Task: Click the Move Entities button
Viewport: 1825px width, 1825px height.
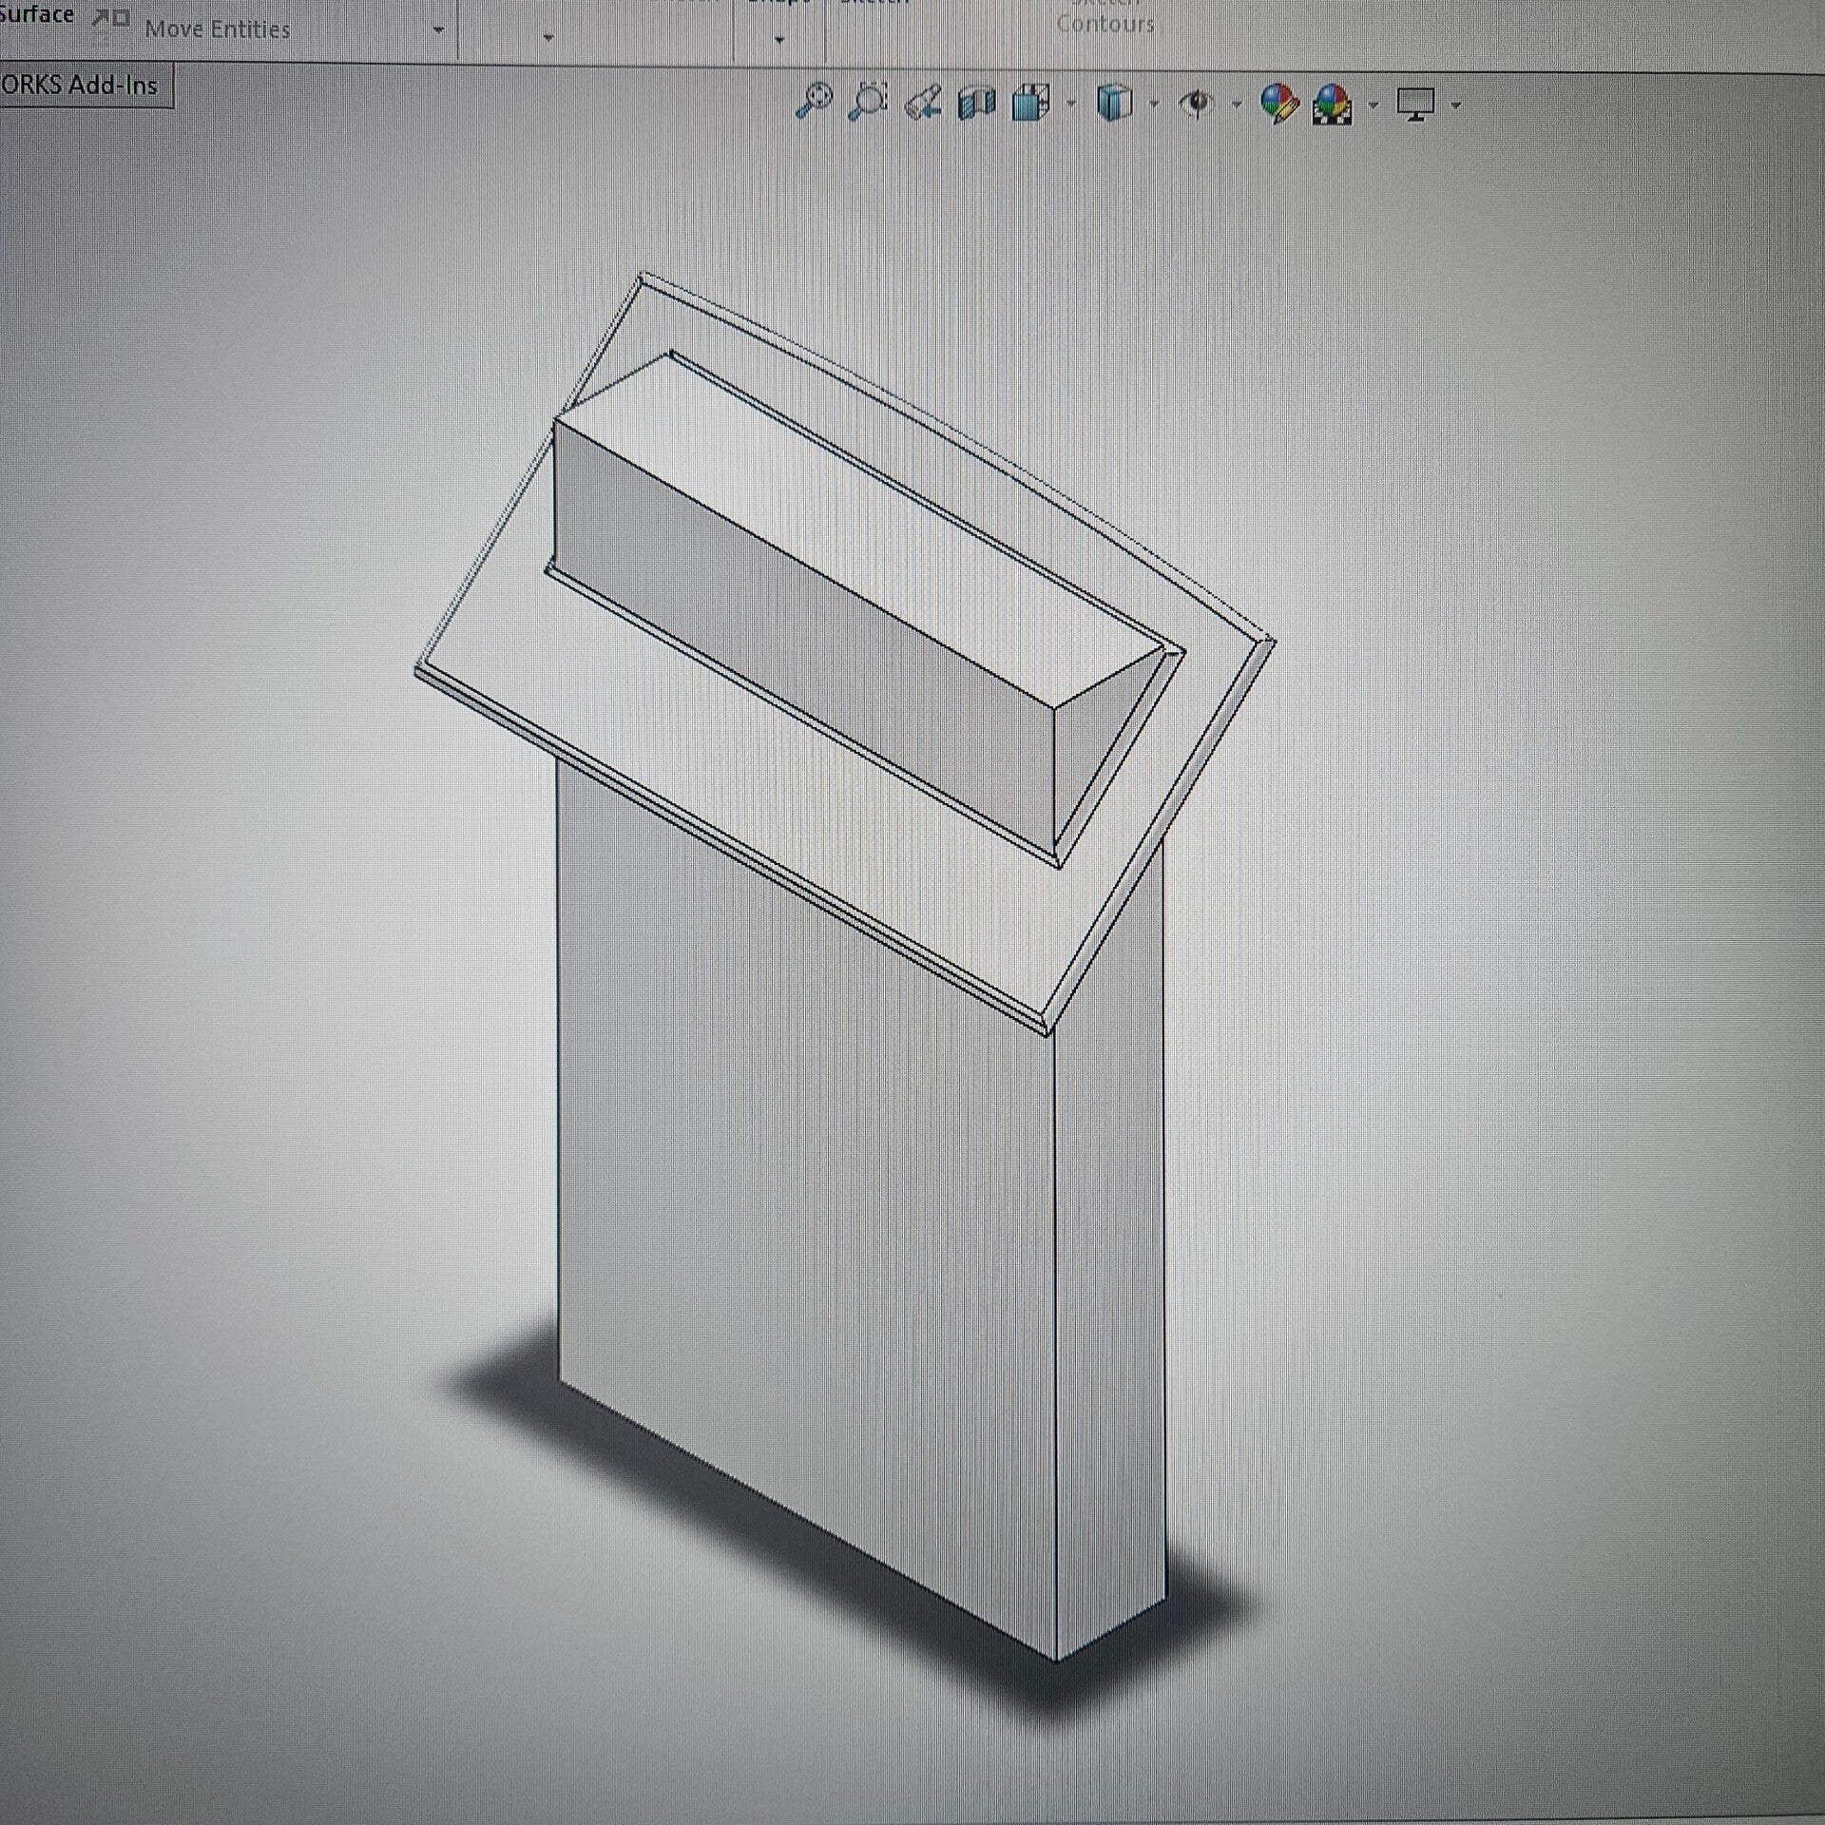Action: pos(217,29)
